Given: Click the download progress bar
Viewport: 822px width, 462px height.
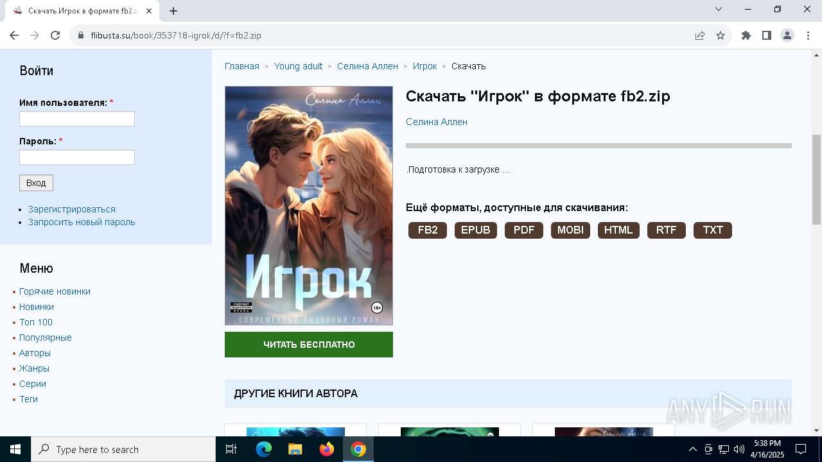Looking at the screenshot, I should click(x=599, y=146).
